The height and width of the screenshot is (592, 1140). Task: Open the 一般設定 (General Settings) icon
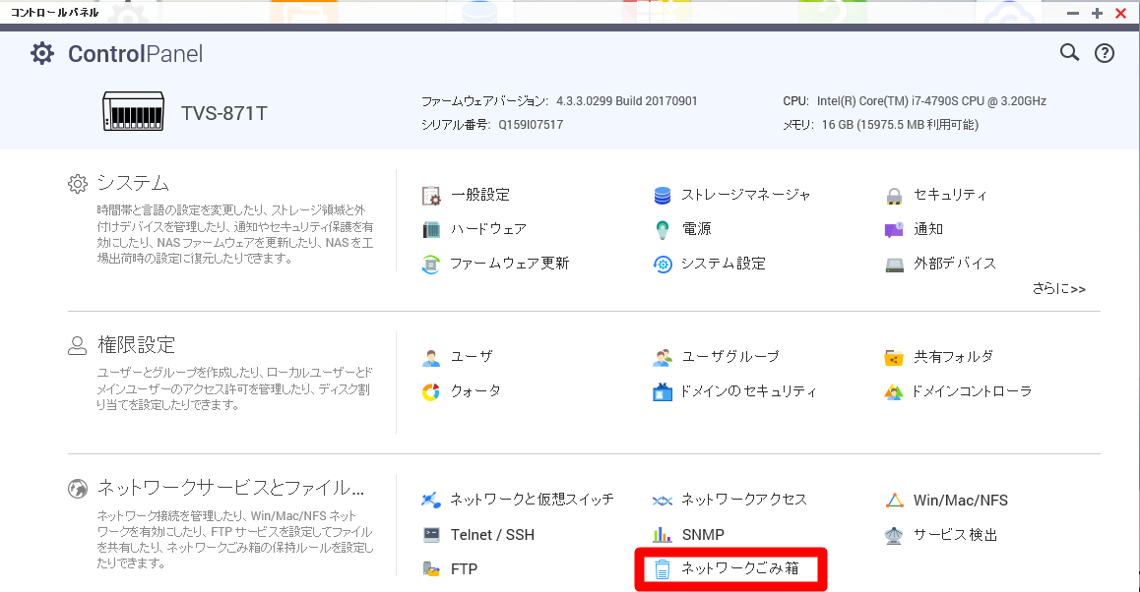tap(431, 196)
